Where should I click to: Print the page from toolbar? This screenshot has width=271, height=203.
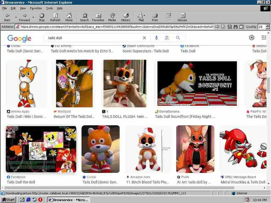click(x=155, y=17)
